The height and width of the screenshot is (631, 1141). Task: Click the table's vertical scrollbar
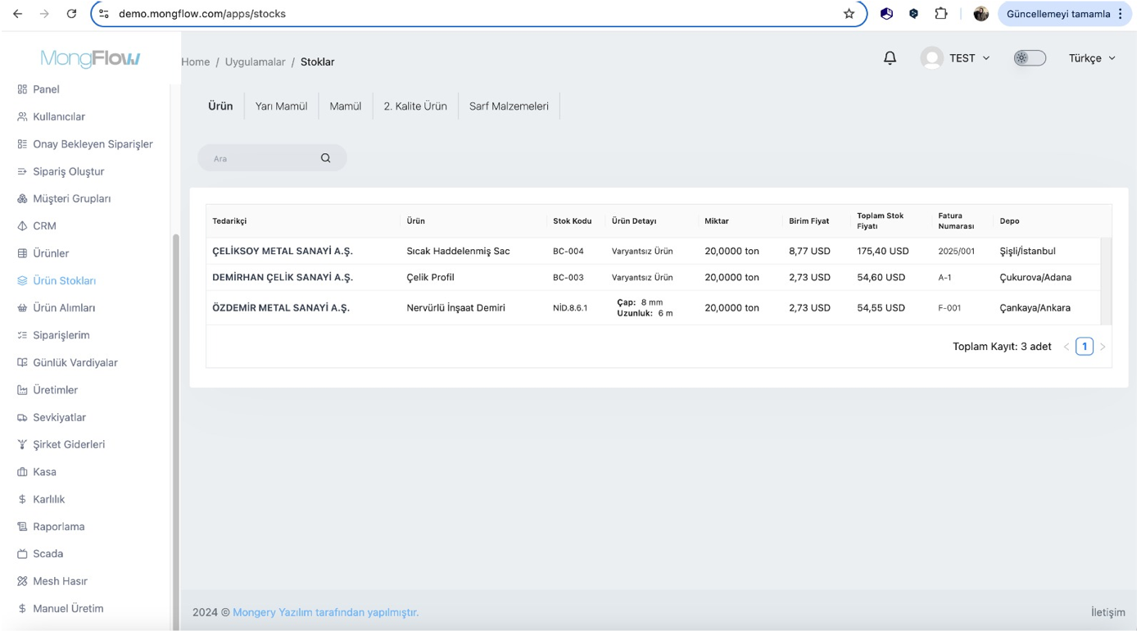[x=1106, y=281]
